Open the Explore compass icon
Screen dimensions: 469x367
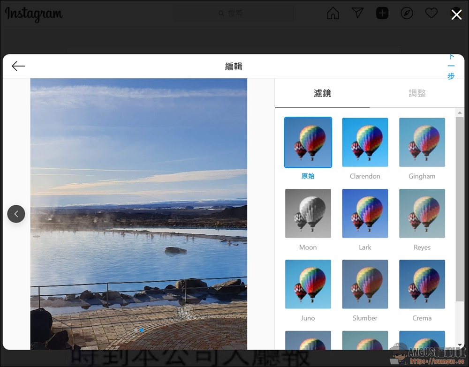tap(407, 14)
